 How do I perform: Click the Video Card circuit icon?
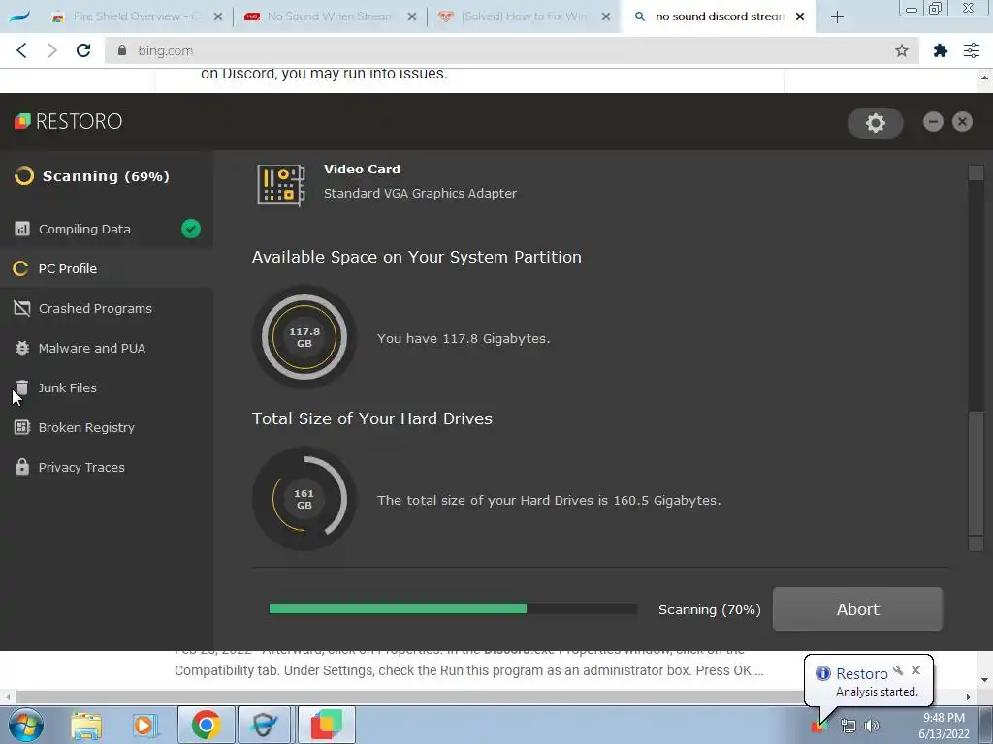point(281,185)
